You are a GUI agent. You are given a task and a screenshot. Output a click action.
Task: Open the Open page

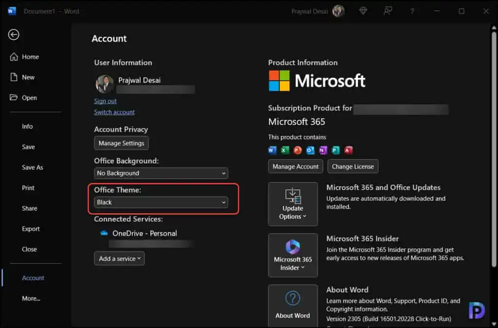coord(23,98)
